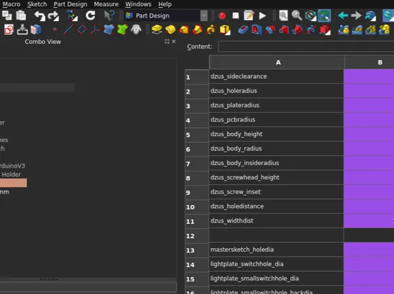The image size is (394, 294).
Task: Select column B header
Action: pyautogui.click(x=369, y=62)
